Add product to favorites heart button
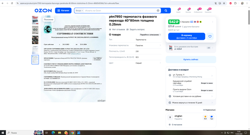Viewport: 250px width, 135px height. pos(210,36)
